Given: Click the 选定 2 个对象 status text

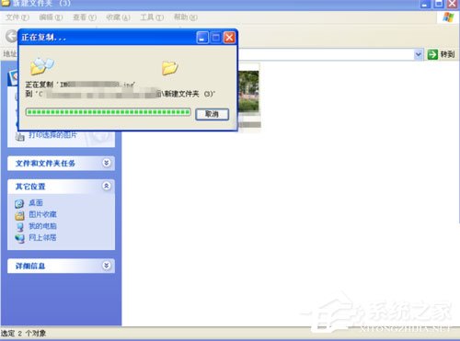Looking at the screenshot, I should pos(23,333).
